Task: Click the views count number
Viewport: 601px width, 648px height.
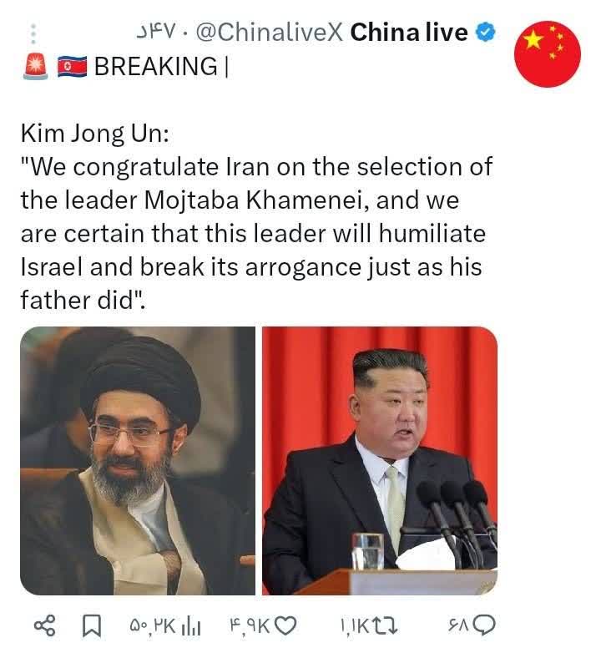Action: [153, 627]
